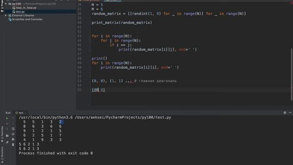This screenshot has width=293, height=165.
Task: Collapse the py100 project folder
Action: point(6,4)
